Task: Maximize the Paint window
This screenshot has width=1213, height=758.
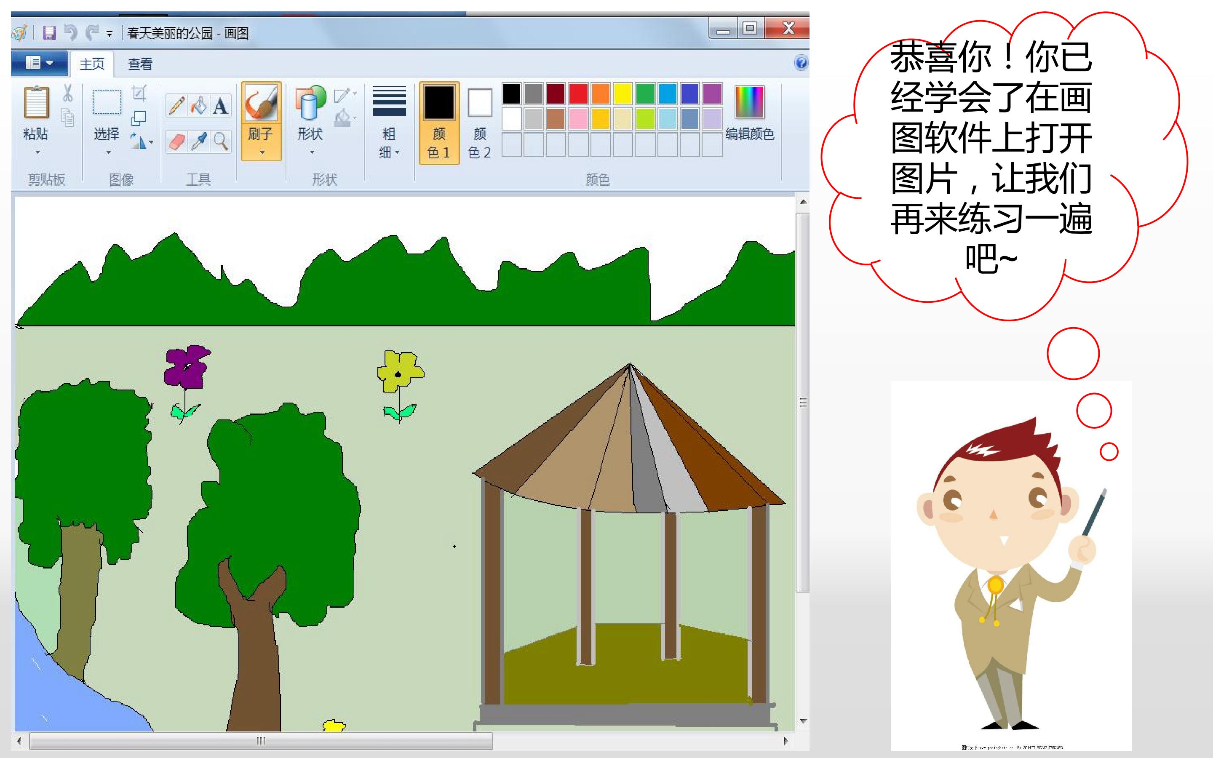Action: click(x=750, y=29)
